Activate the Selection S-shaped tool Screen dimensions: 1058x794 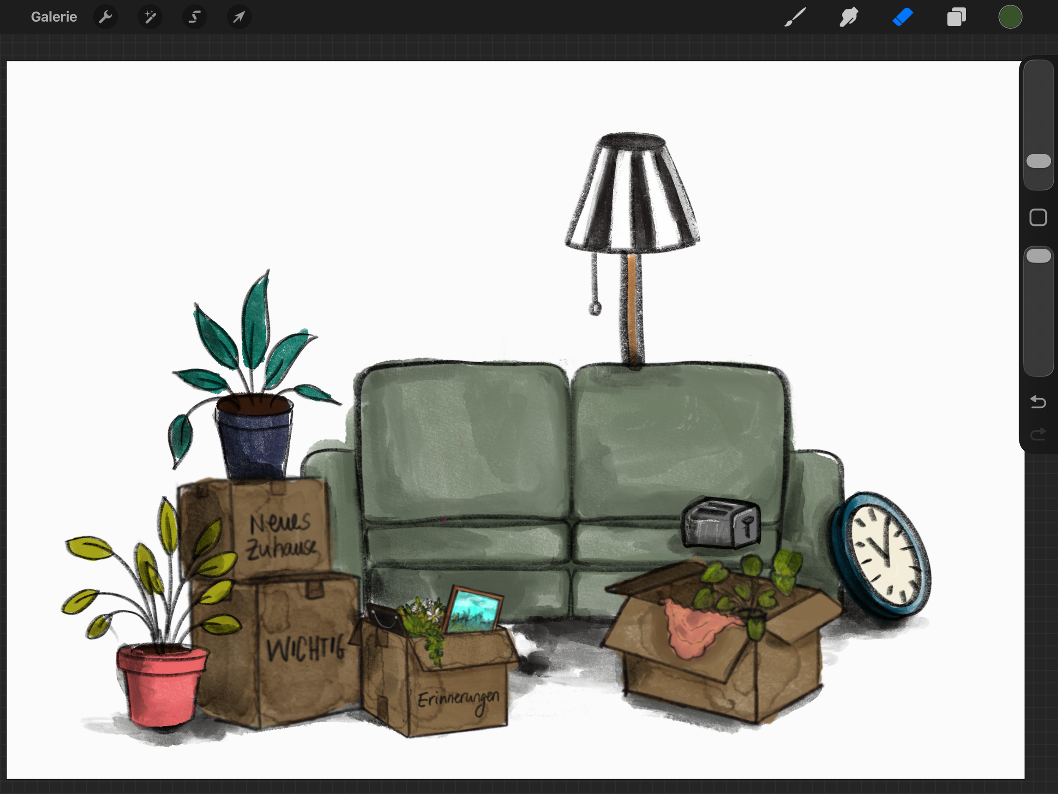click(x=194, y=17)
